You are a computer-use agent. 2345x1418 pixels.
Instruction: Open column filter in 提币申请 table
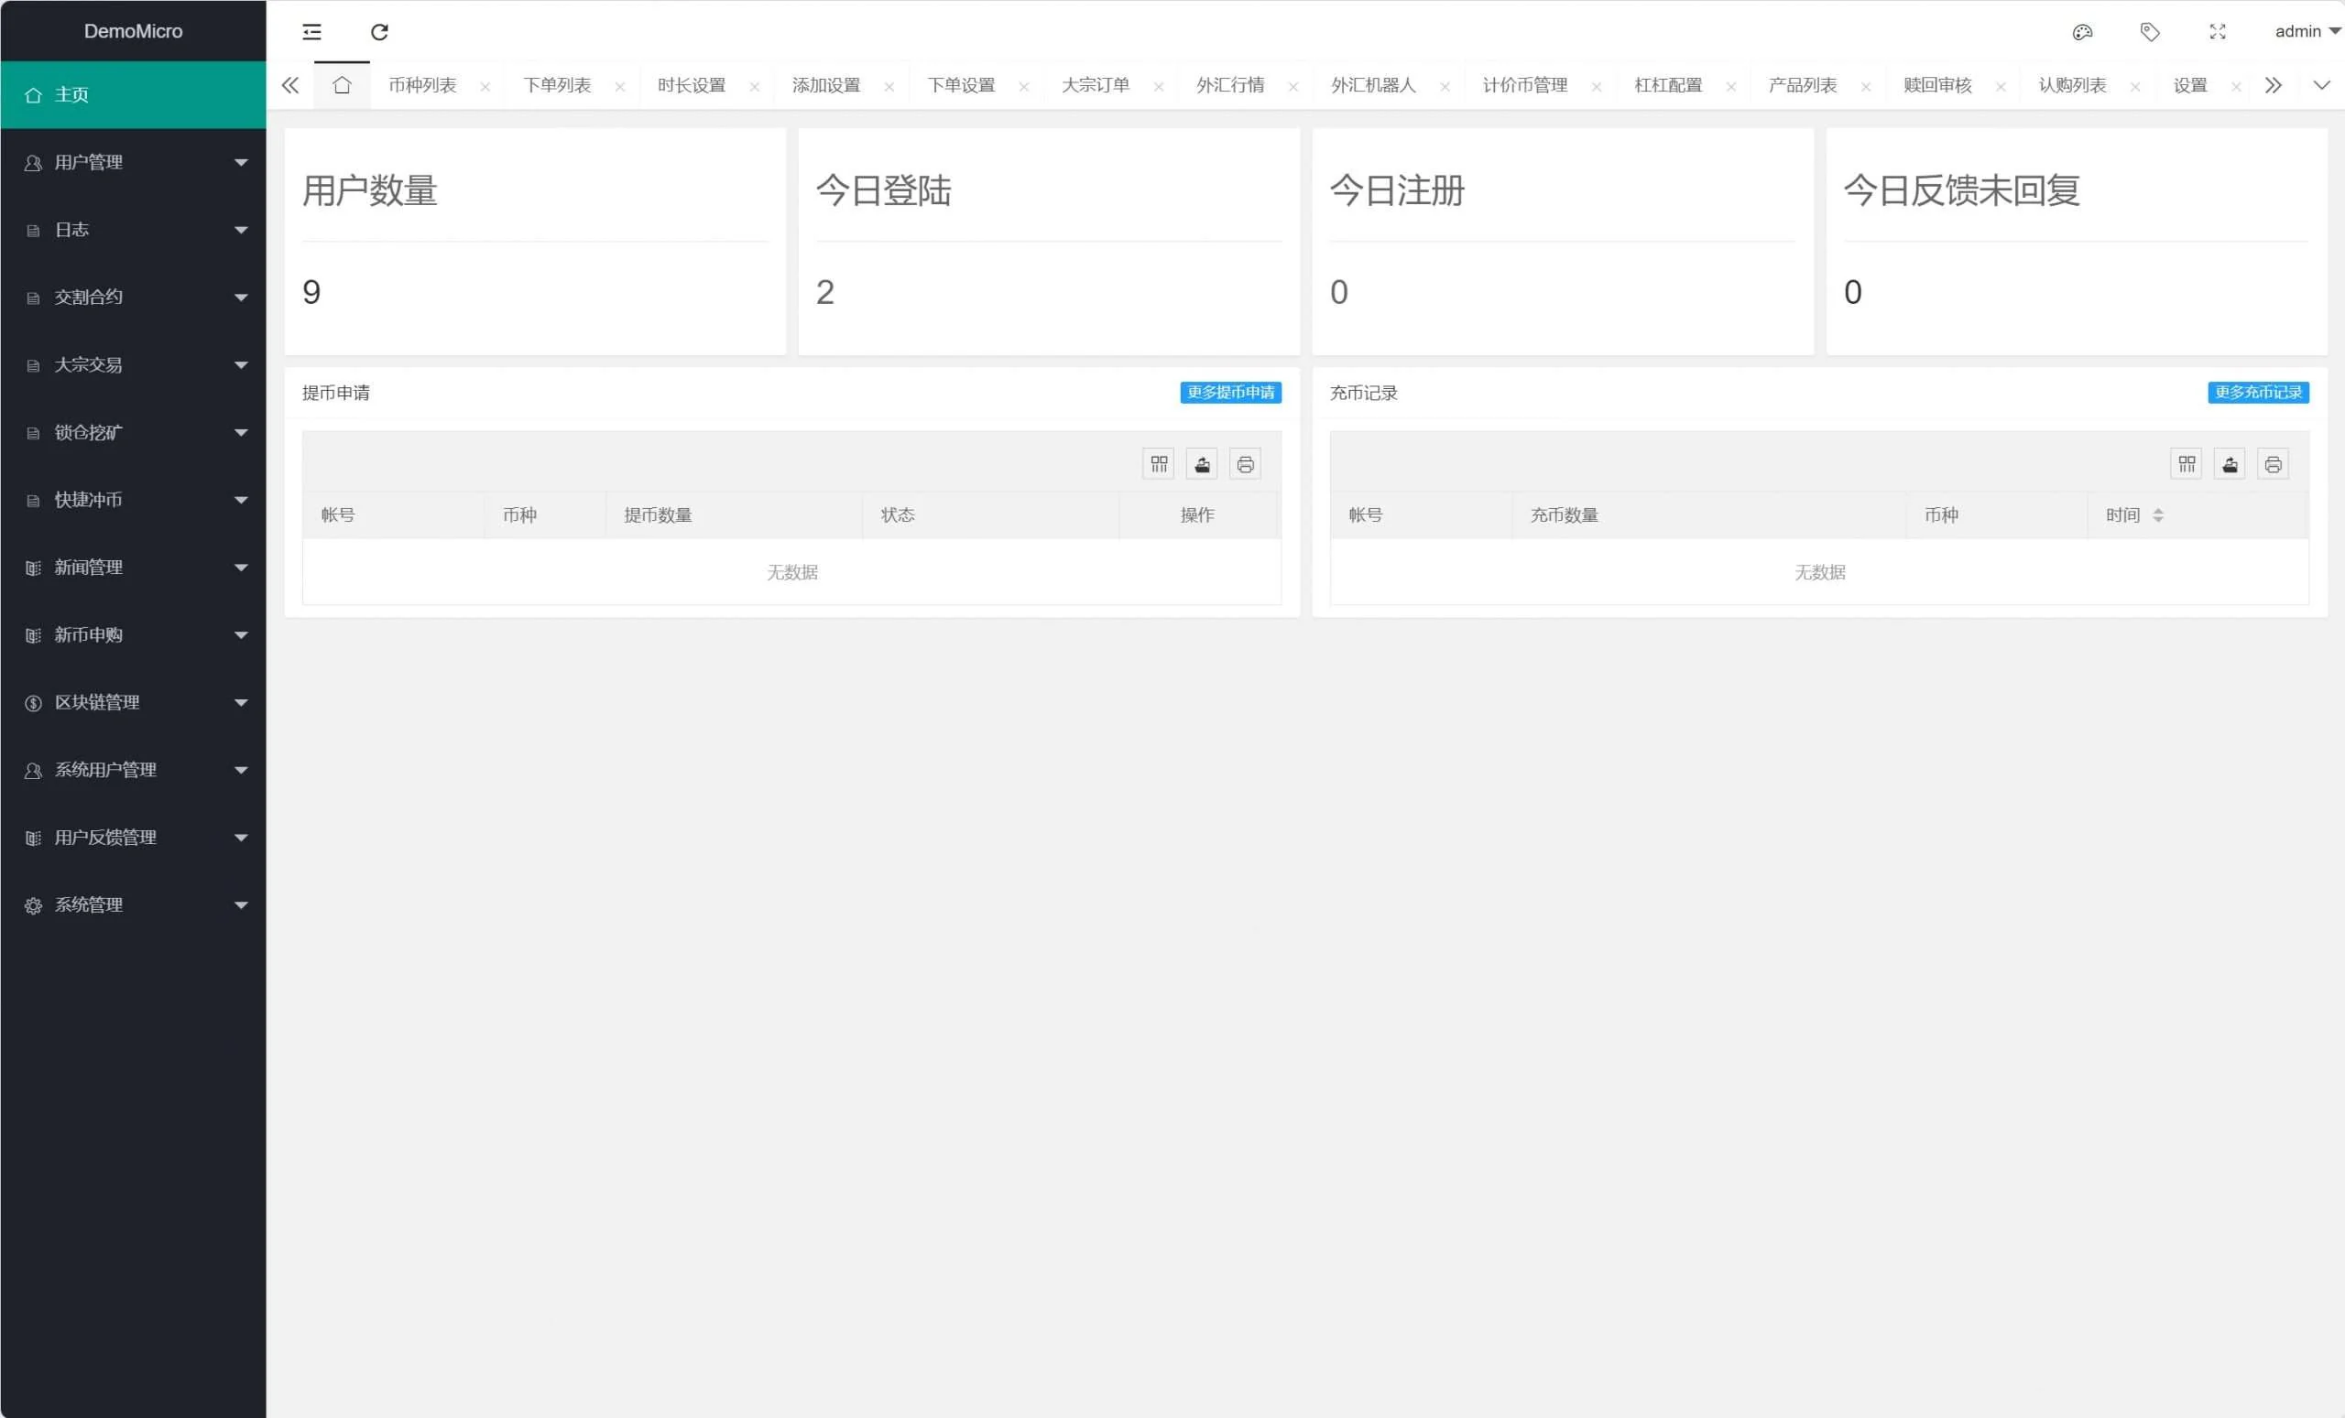(1158, 464)
